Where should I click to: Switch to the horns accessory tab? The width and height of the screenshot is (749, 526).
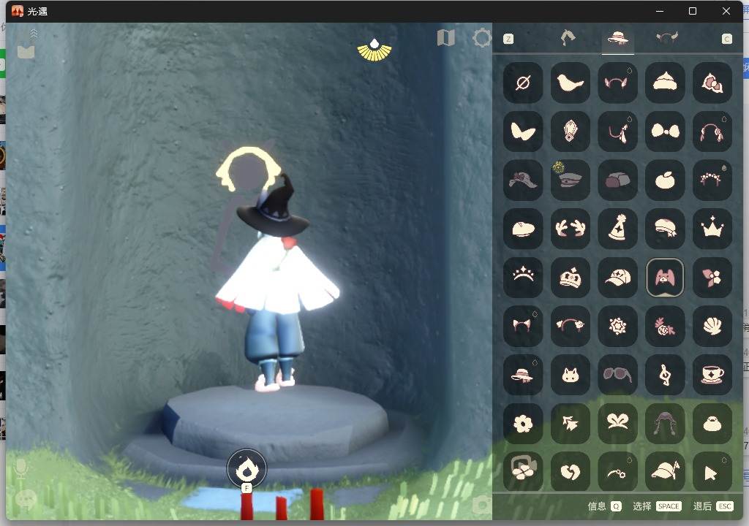pos(667,38)
